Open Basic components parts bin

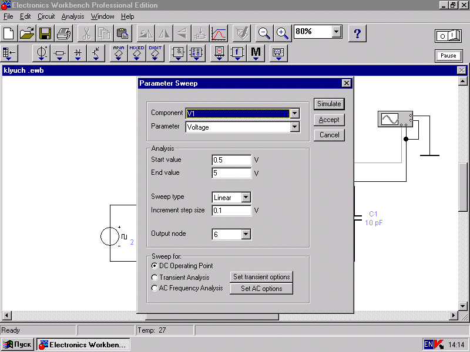click(59, 53)
